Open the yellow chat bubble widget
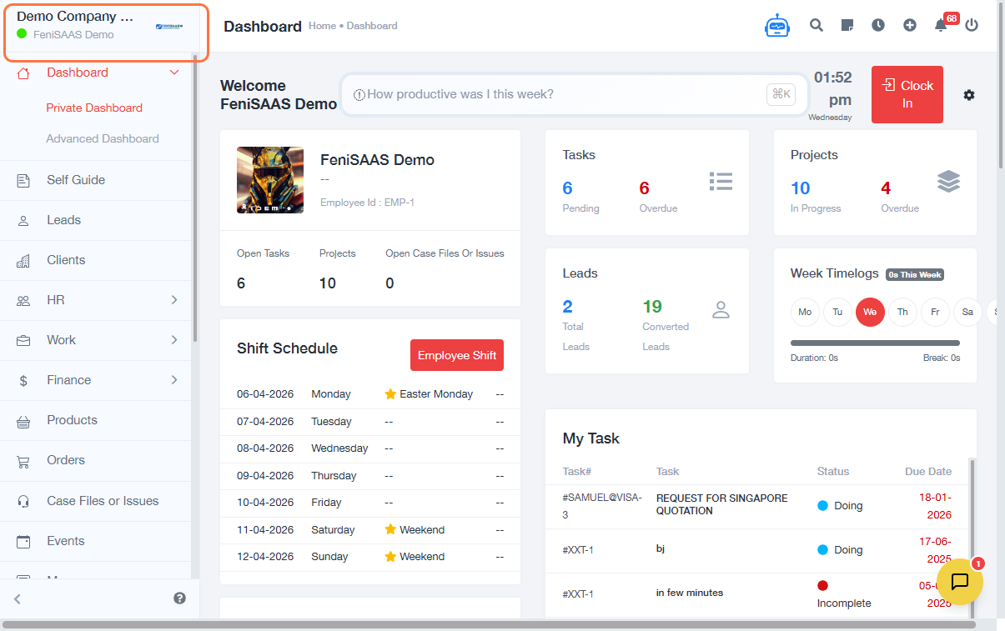This screenshot has height=631, width=1005. pyautogui.click(x=959, y=581)
